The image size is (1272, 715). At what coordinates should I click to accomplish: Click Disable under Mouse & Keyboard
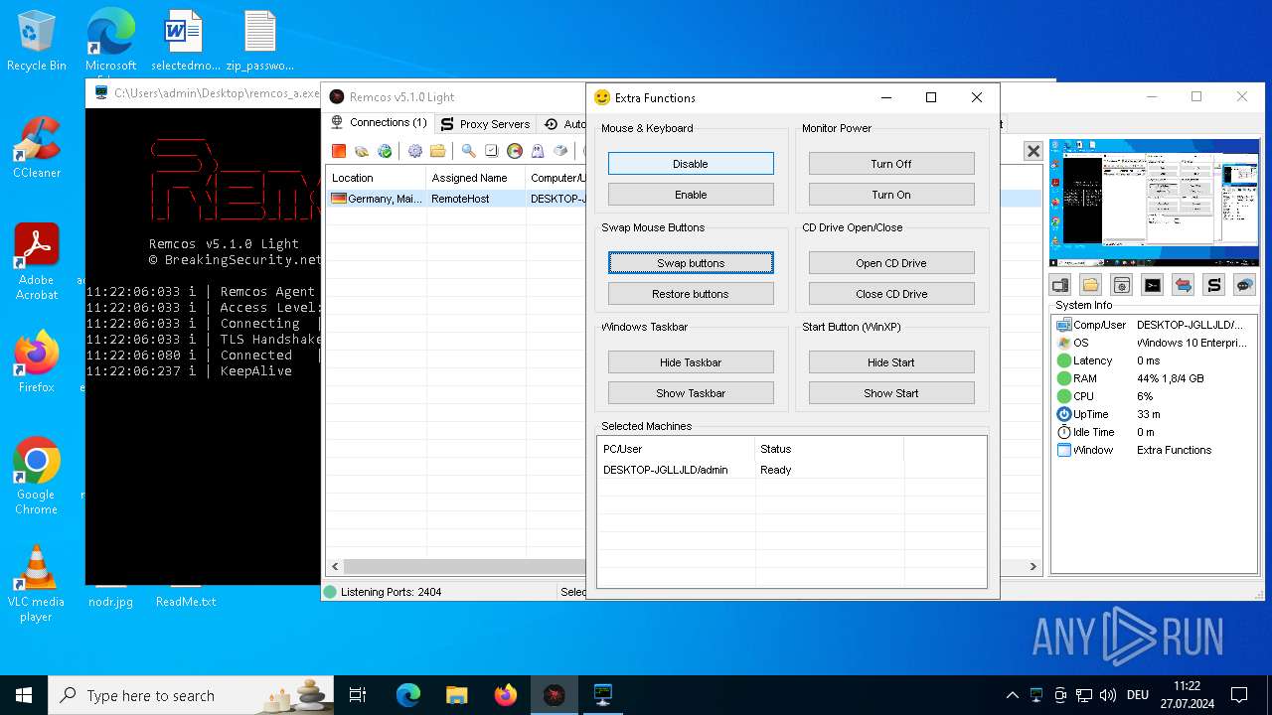(691, 164)
